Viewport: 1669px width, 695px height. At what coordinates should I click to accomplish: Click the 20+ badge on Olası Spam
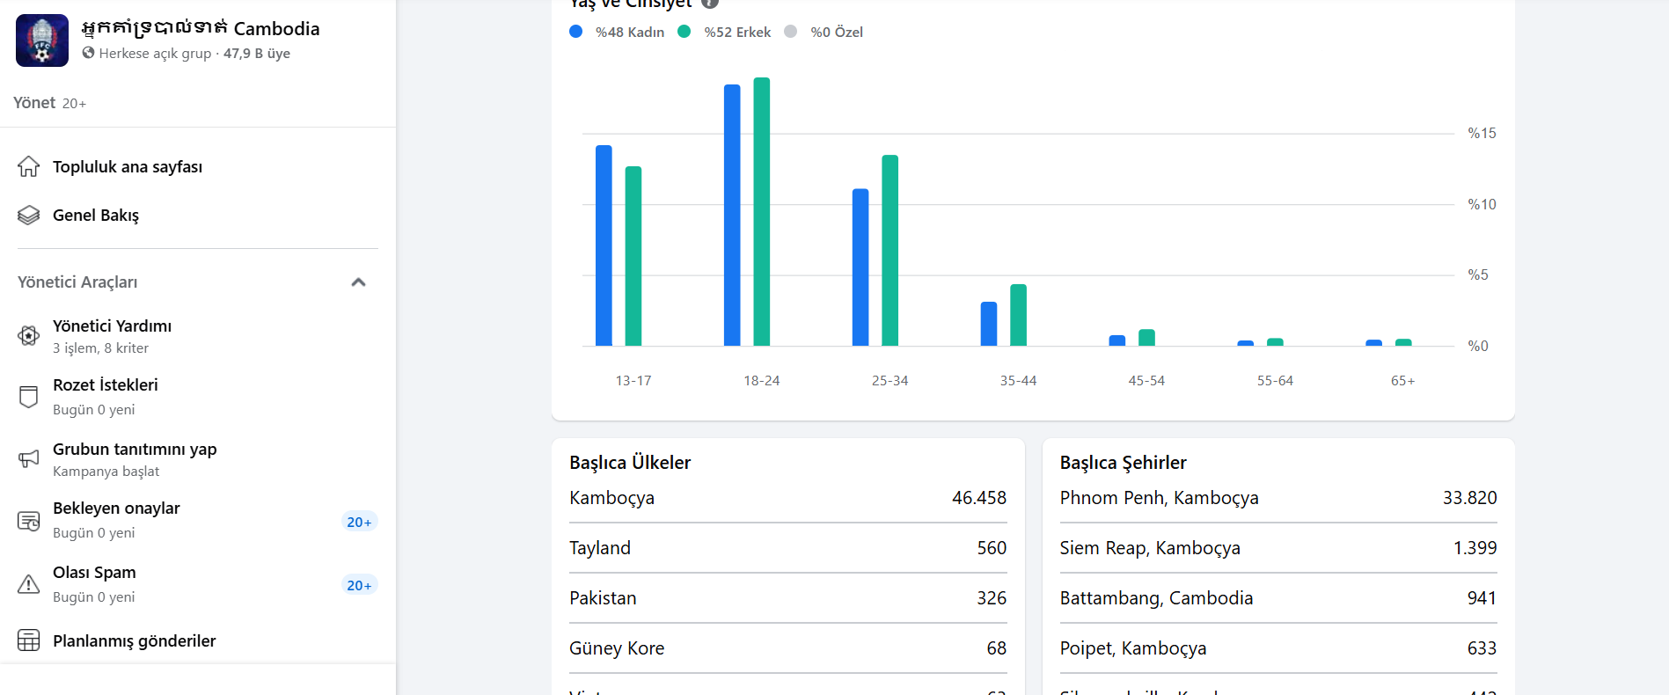point(359,585)
